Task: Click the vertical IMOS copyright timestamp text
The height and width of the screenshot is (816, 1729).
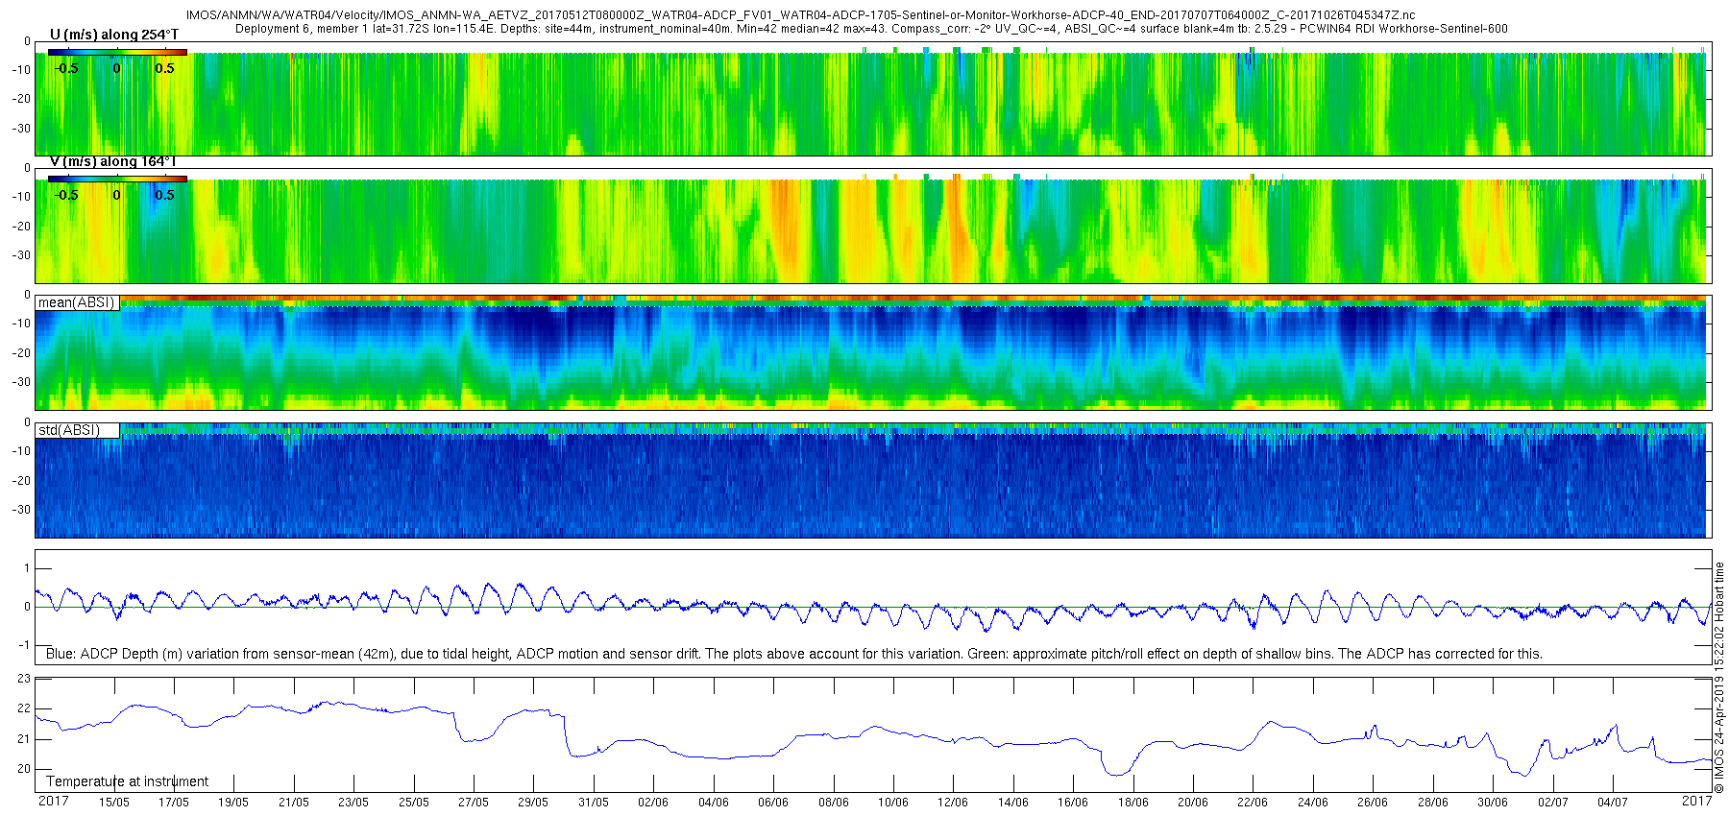Action: [x=1719, y=678]
